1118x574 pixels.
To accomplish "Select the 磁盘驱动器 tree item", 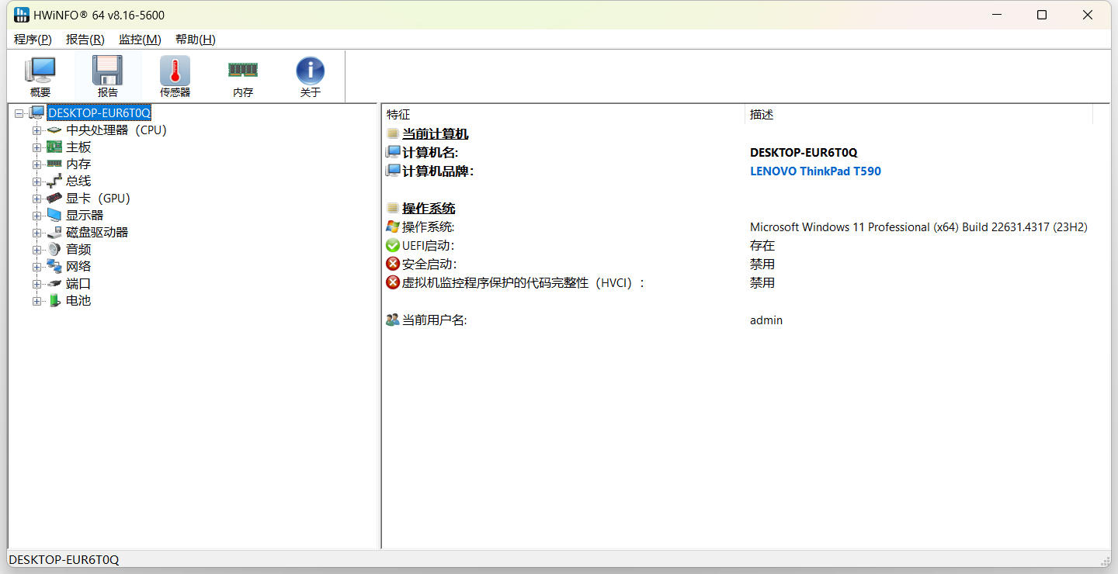I will [x=96, y=233].
